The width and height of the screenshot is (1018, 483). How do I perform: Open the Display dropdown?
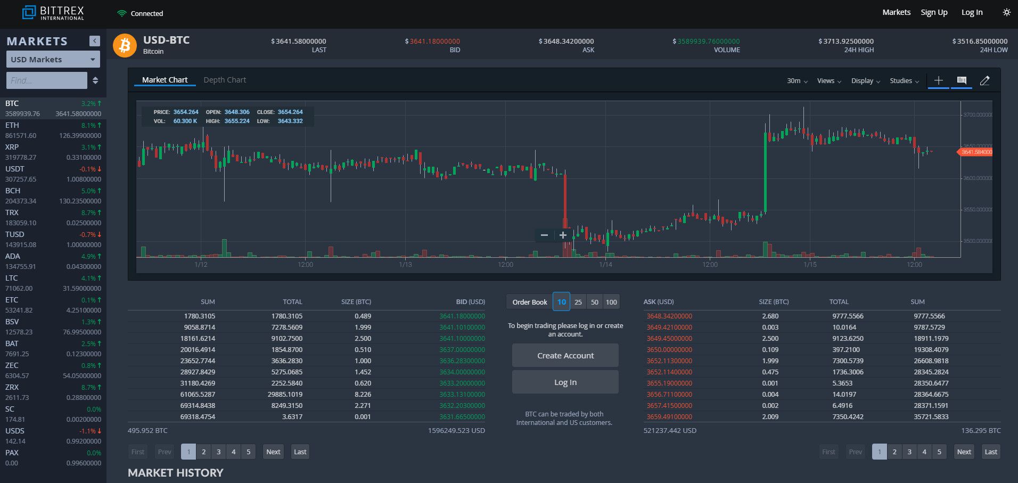(866, 81)
